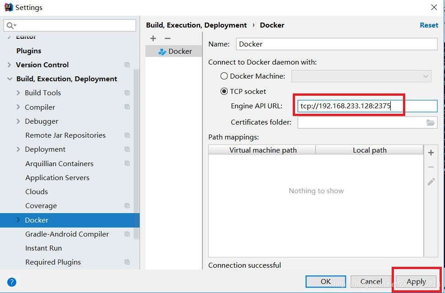
Task: Click the search magnifier icon in settings
Action: click(x=11, y=26)
